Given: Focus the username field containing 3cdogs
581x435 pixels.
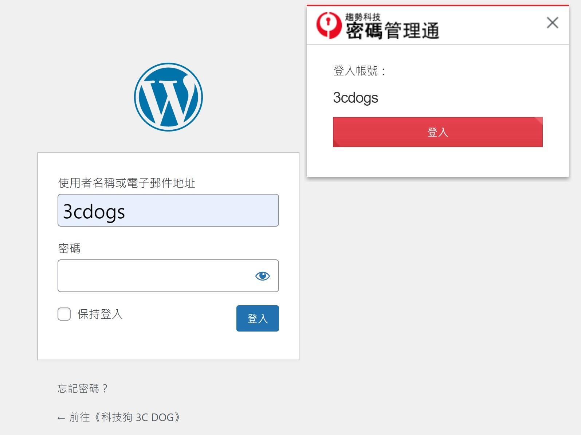Looking at the screenshot, I should click(x=168, y=210).
